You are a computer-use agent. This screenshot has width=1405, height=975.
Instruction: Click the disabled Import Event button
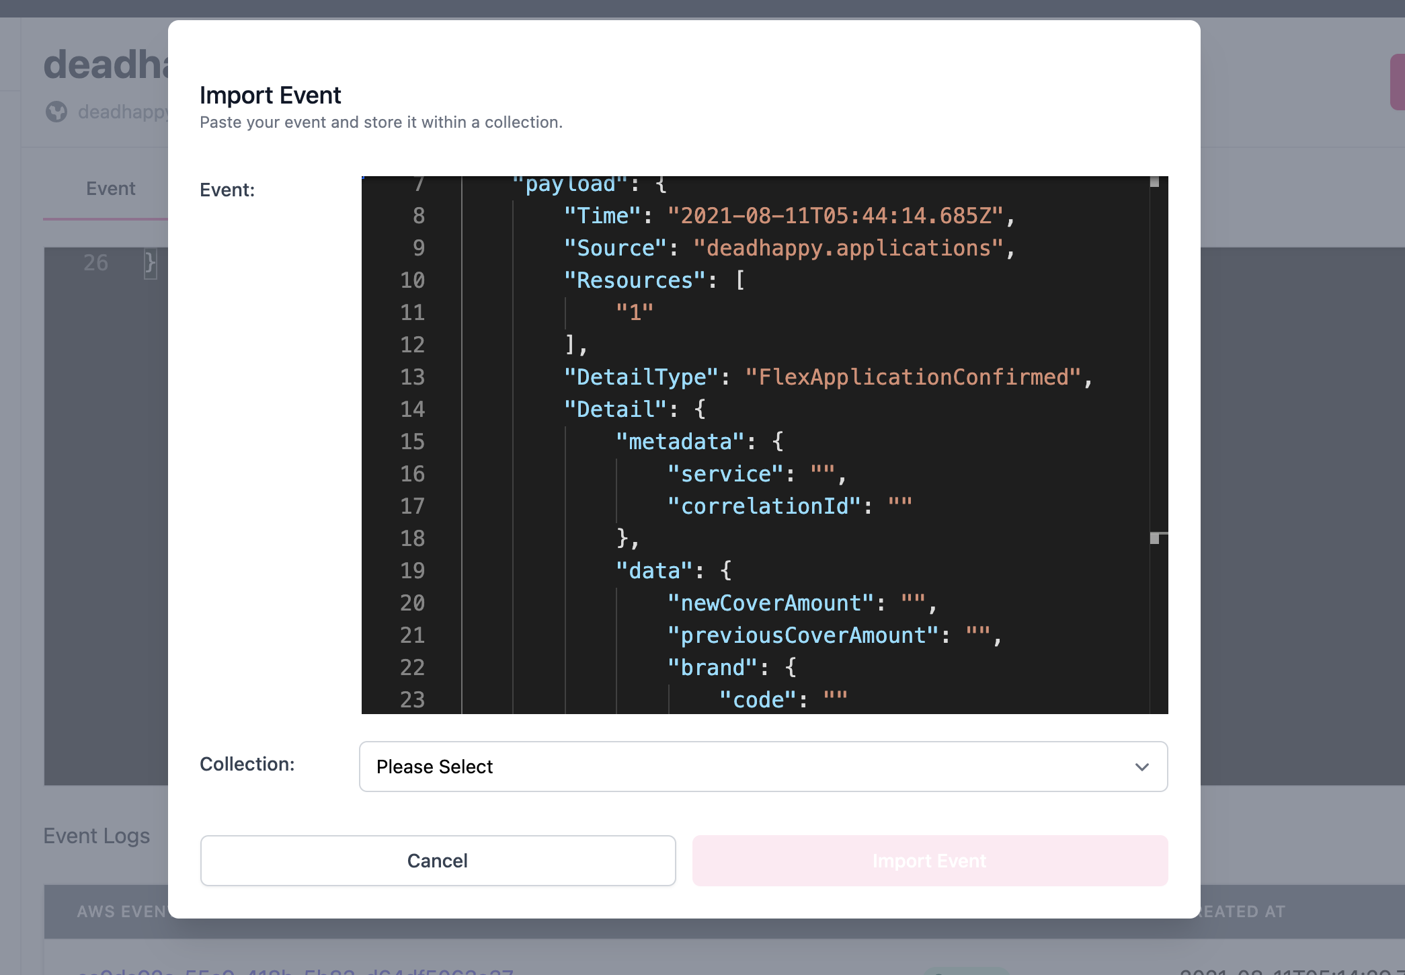(930, 861)
